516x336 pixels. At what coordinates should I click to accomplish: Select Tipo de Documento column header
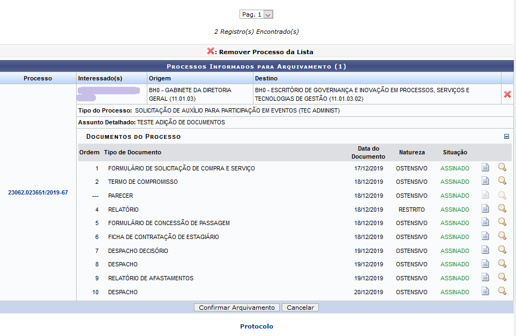tap(132, 153)
